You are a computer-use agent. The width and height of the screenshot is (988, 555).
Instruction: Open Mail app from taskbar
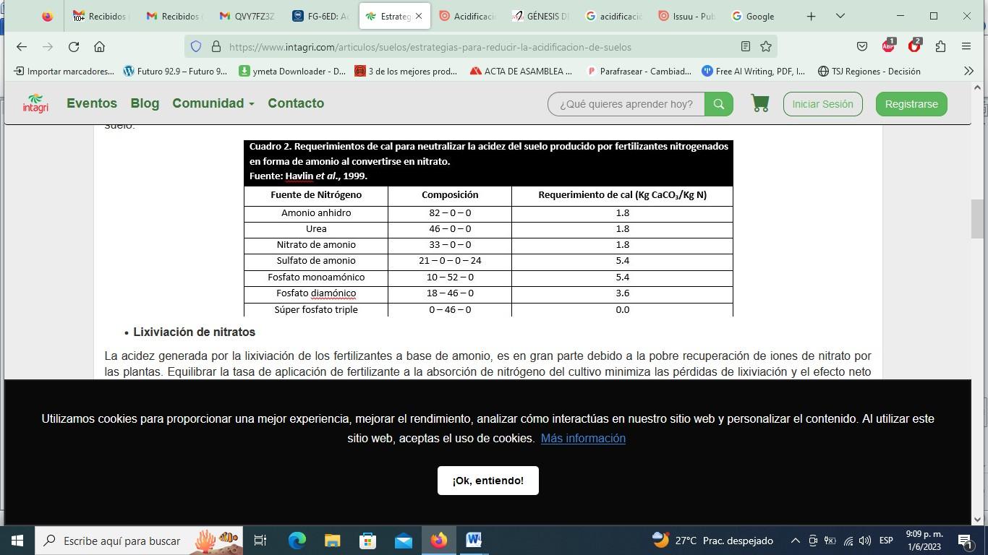(x=403, y=541)
